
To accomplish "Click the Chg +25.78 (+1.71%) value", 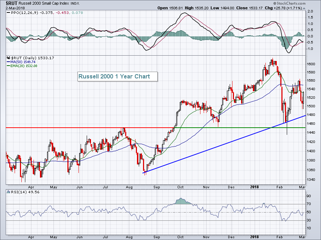I will point(283,8).
